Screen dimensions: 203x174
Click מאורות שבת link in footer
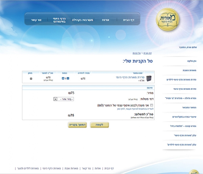pyautogui.click(x=71, y=168)
